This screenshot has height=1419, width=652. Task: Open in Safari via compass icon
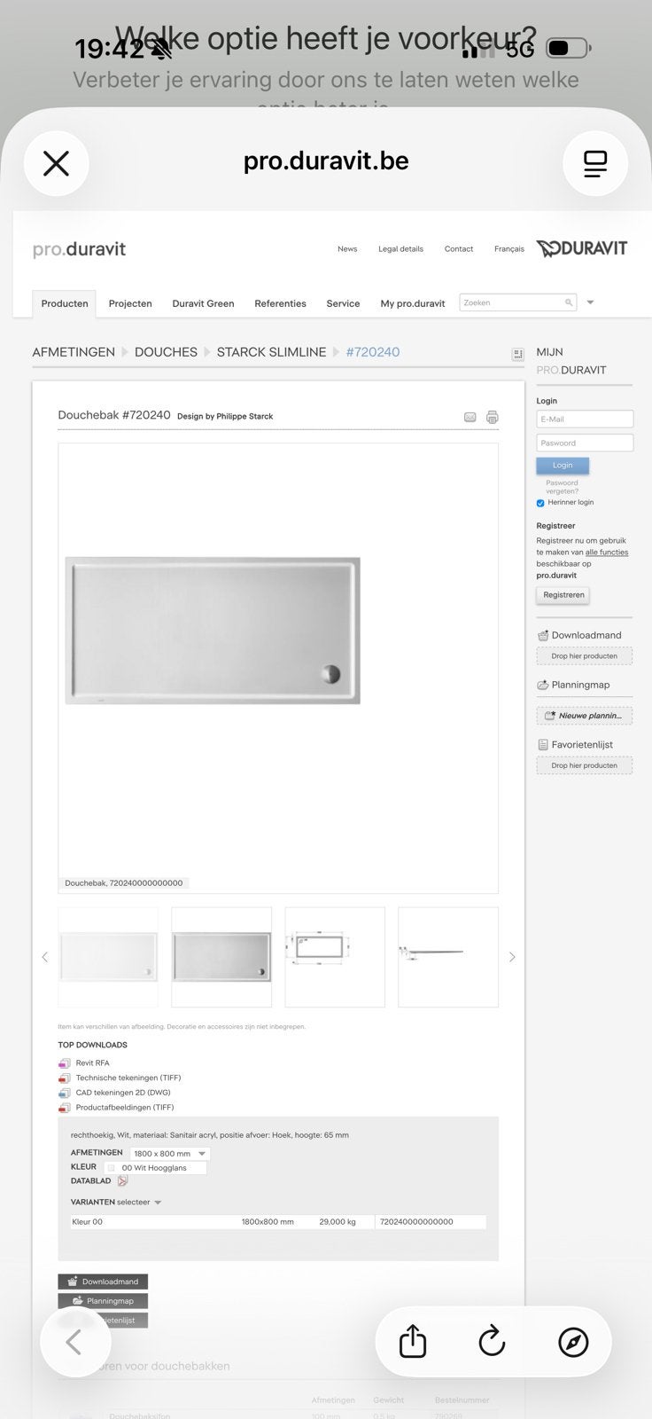coord(573,1342)
